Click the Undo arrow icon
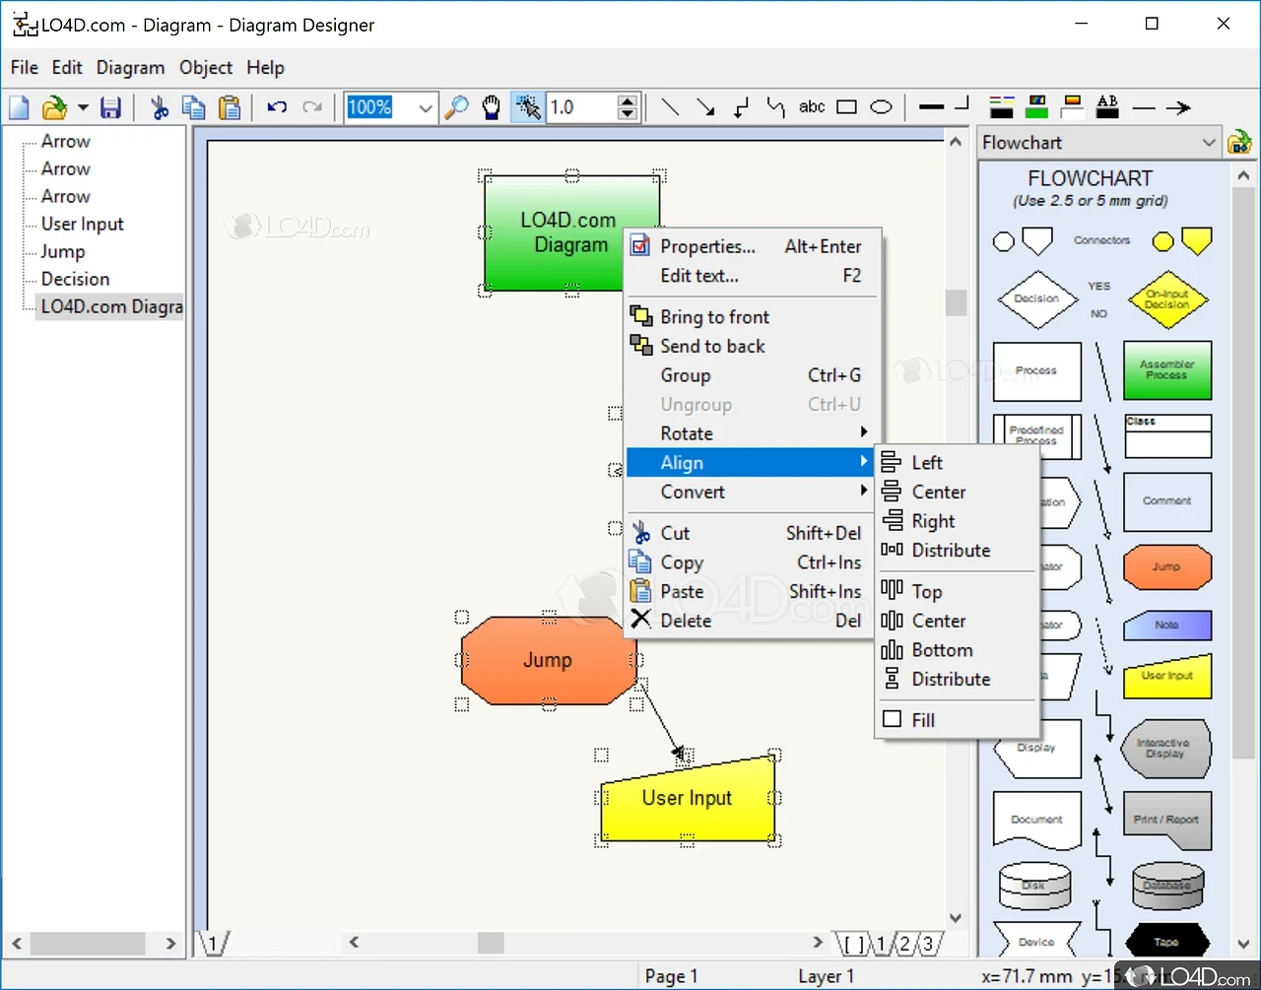The image size is (1261, 990). click(277, 107)
